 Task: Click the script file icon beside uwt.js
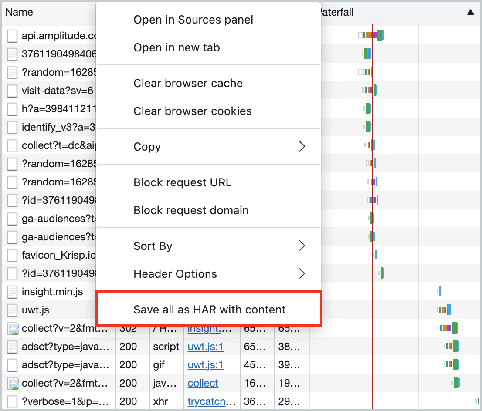point(12,310)
